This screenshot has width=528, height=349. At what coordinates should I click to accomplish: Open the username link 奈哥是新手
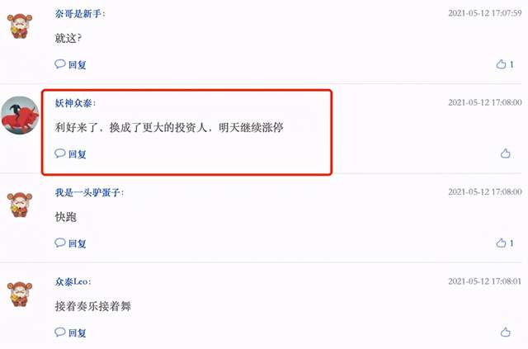(78, 13)
